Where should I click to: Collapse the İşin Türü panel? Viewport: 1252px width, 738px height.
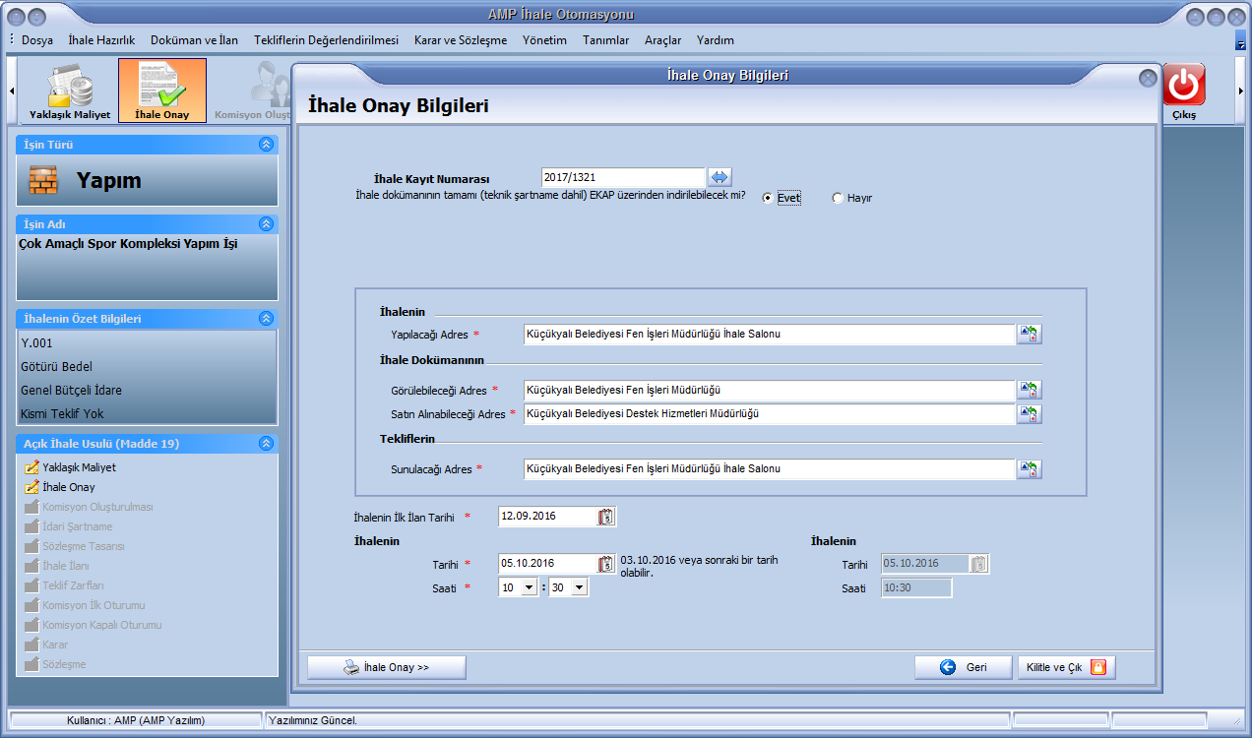[x=265, y=145]
